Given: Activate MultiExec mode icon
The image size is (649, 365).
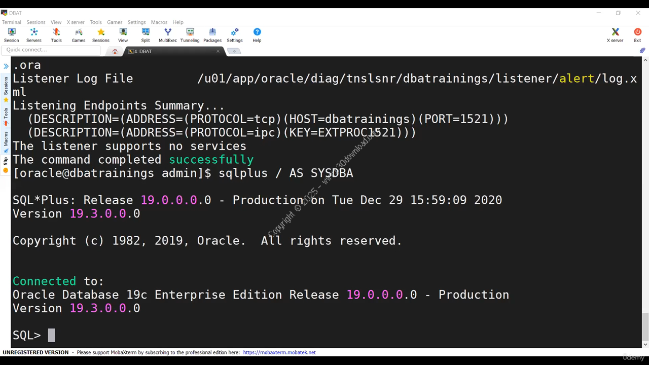Looking at the screenshot, I should [x=168, y=35].
